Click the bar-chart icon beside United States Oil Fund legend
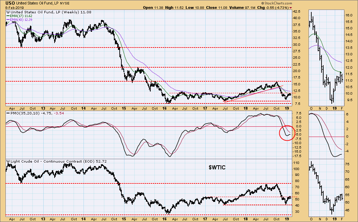The height and width of the screenshot is (222, 358). 8,12
